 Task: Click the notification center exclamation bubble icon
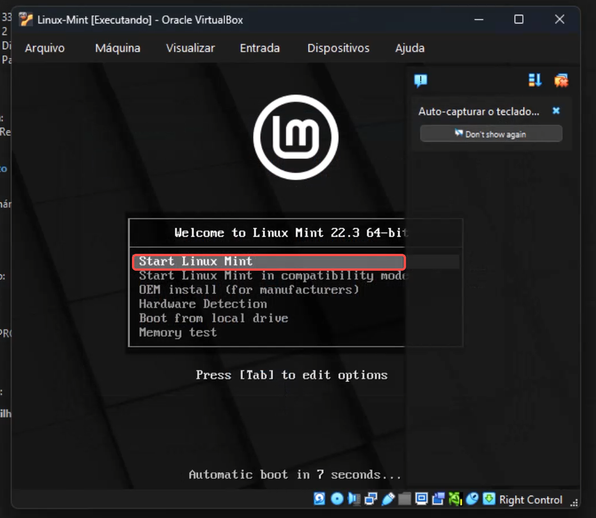point(421,81)
